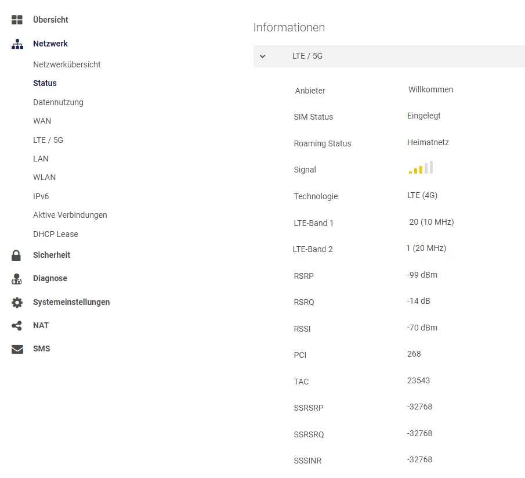Go to the WAN settings page
This screenshot has width=525, height=478.
42,121
